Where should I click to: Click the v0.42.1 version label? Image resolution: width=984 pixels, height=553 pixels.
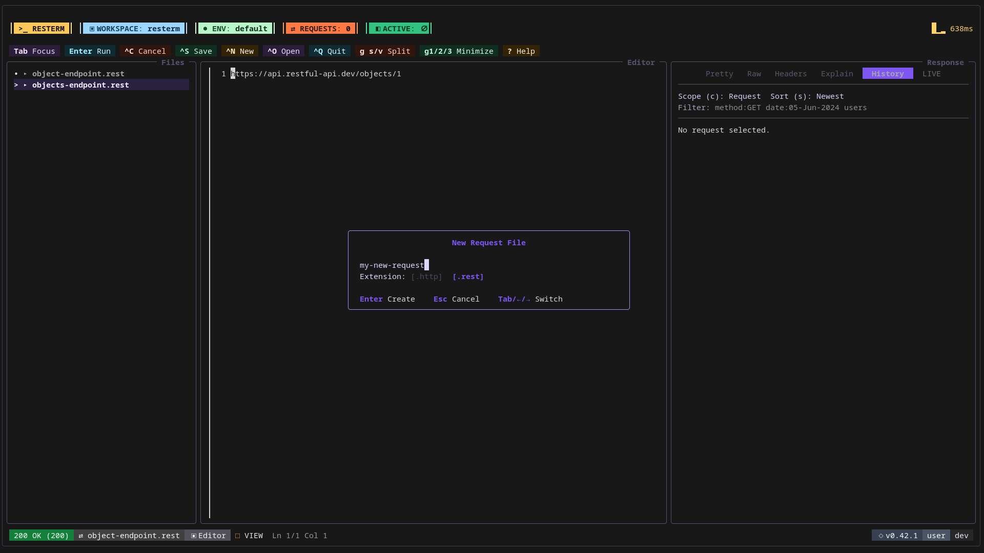(x=901, y=536)
